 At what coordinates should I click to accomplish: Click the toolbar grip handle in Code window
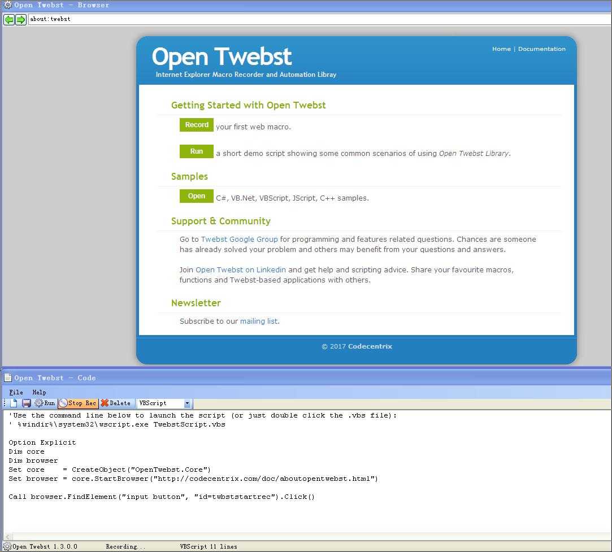[x=5, y=403]
